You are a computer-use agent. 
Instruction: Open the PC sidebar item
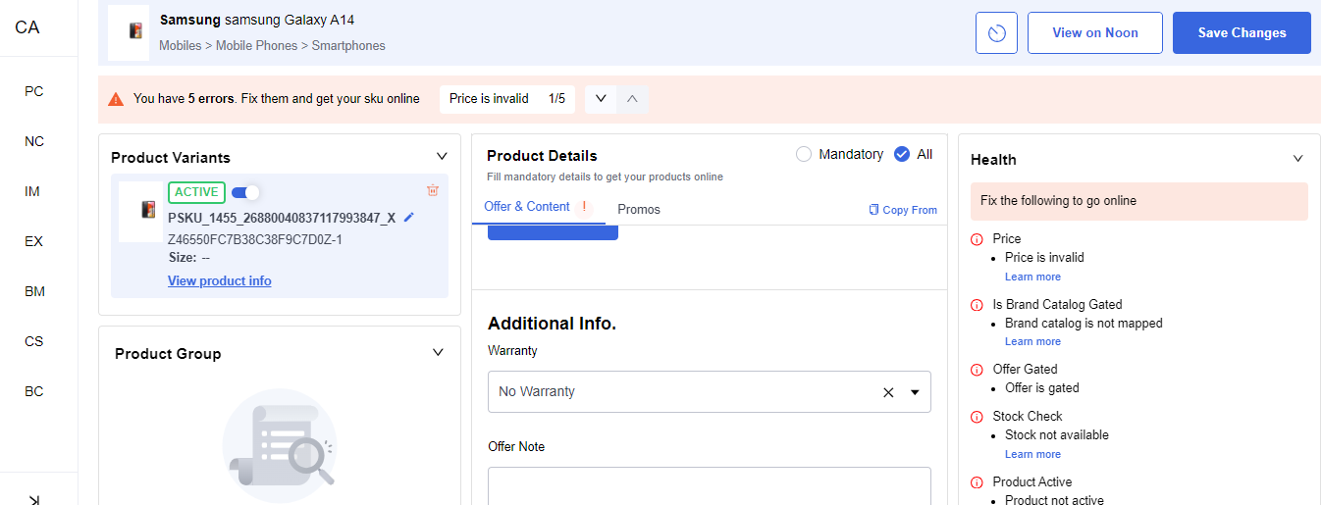coord(34,91)
